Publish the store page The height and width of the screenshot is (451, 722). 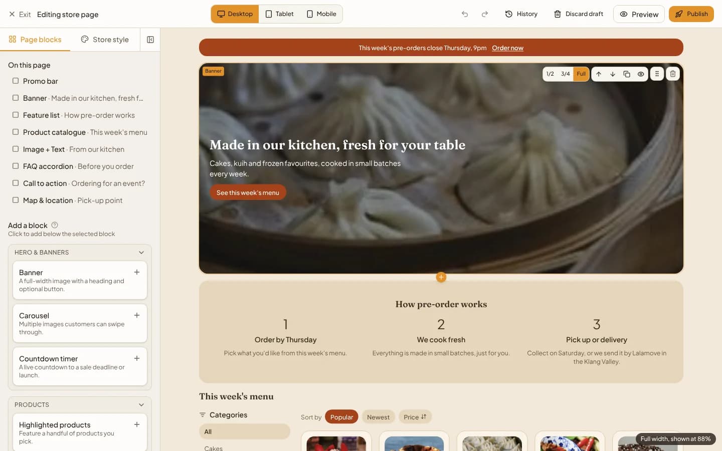coord(691,14)
